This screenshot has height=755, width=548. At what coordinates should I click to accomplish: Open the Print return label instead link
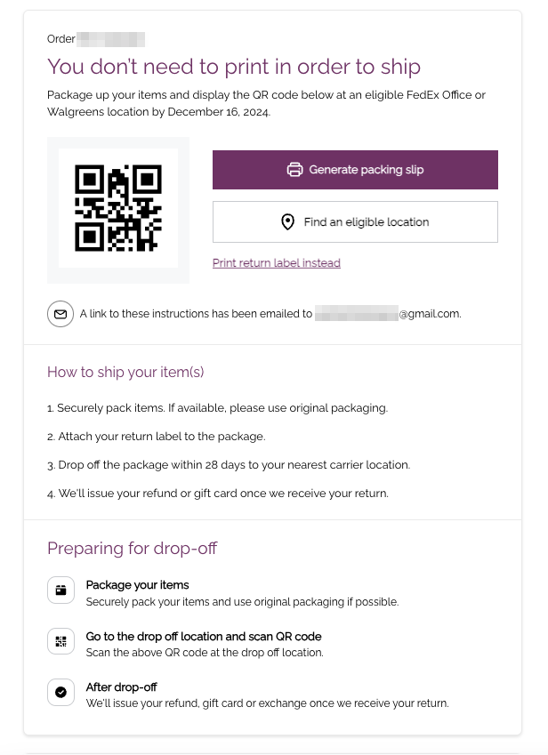click(277, 263)
